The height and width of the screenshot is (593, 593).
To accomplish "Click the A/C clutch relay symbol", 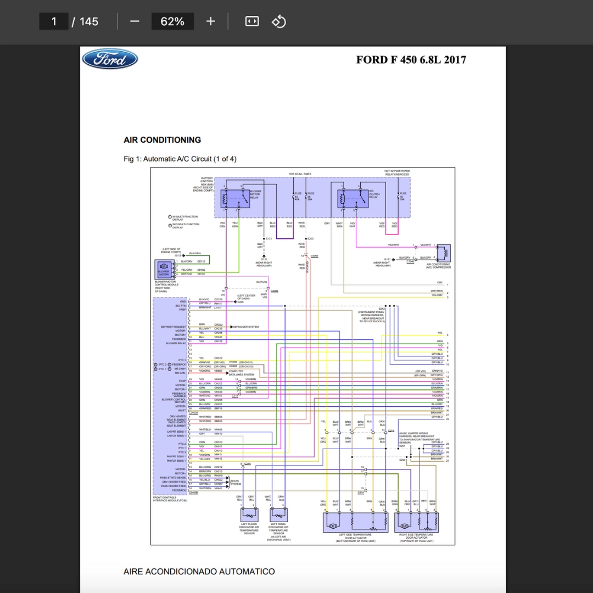I will pos(353,199).
